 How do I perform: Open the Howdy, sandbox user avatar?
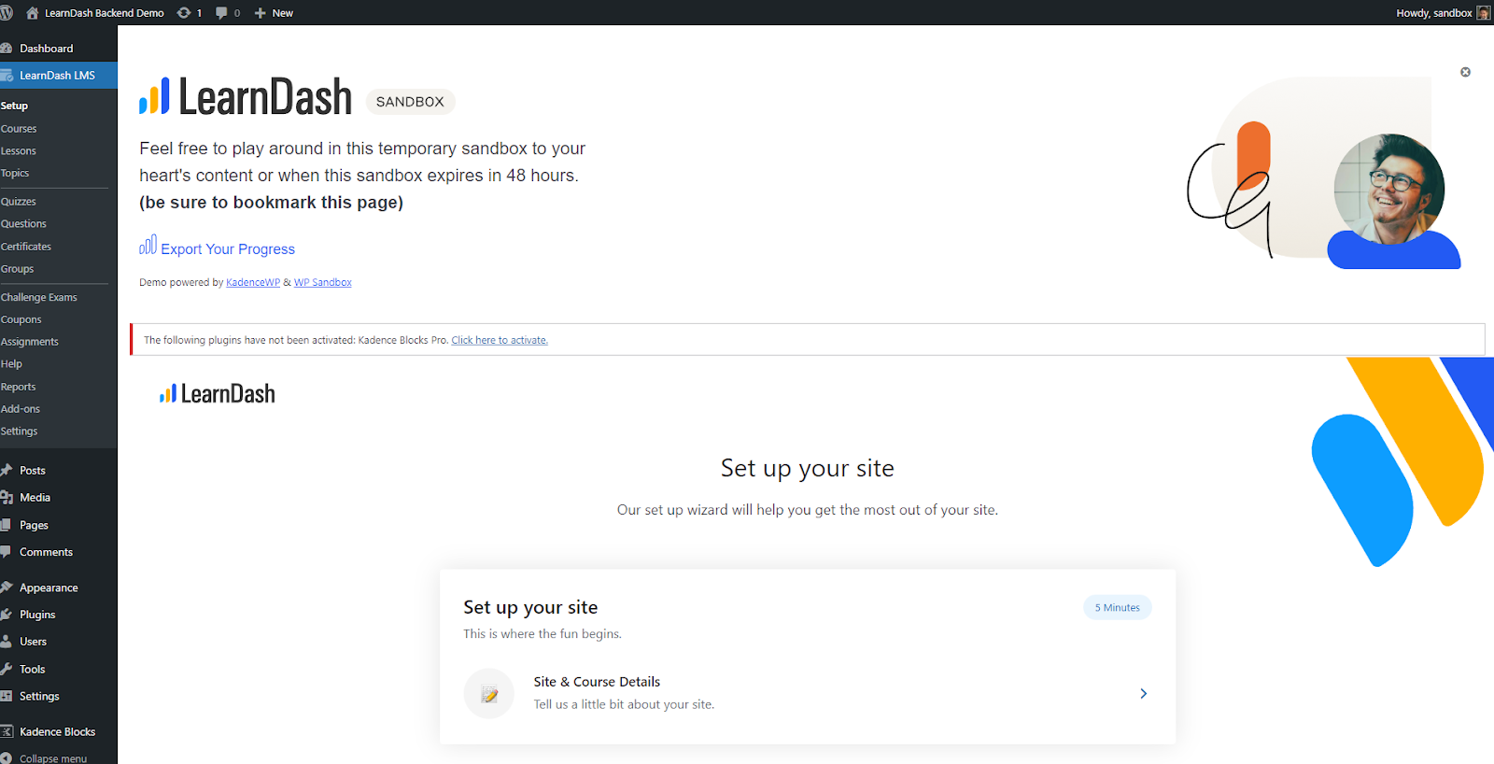coord(1483,13)
